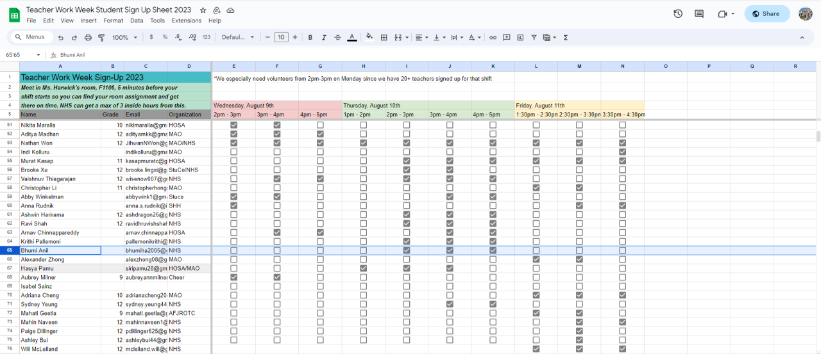Star this spreadsheet
Image resolution: width=821 pixels, height=354 pixels.
coord(203,11)
